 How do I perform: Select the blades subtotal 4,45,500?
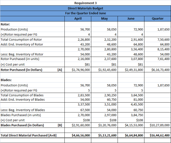point(137,104)
